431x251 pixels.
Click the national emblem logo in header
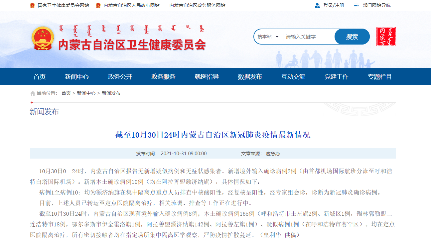[43, 38]
